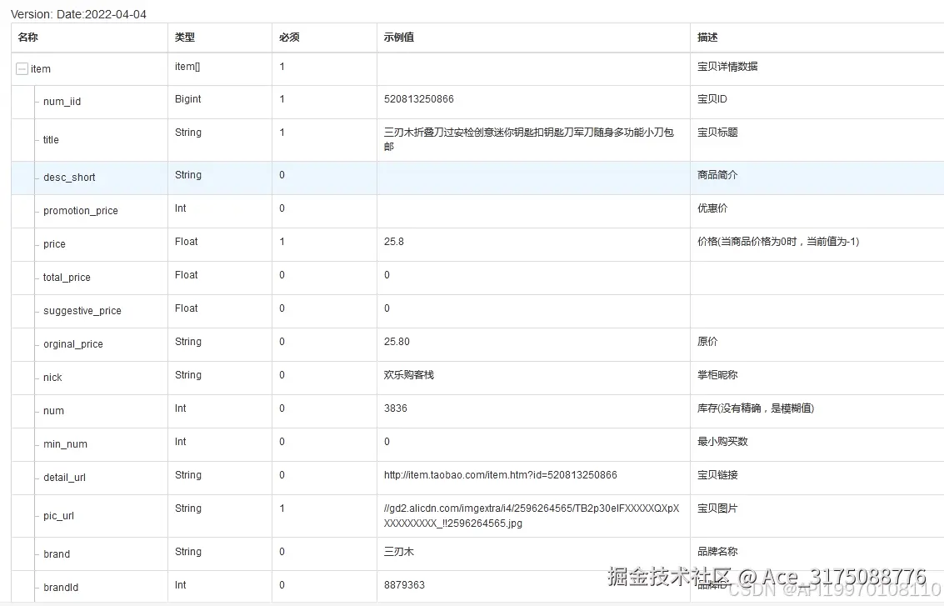Click the example value 520813250866
944x606 pixels.
[419, 99]
